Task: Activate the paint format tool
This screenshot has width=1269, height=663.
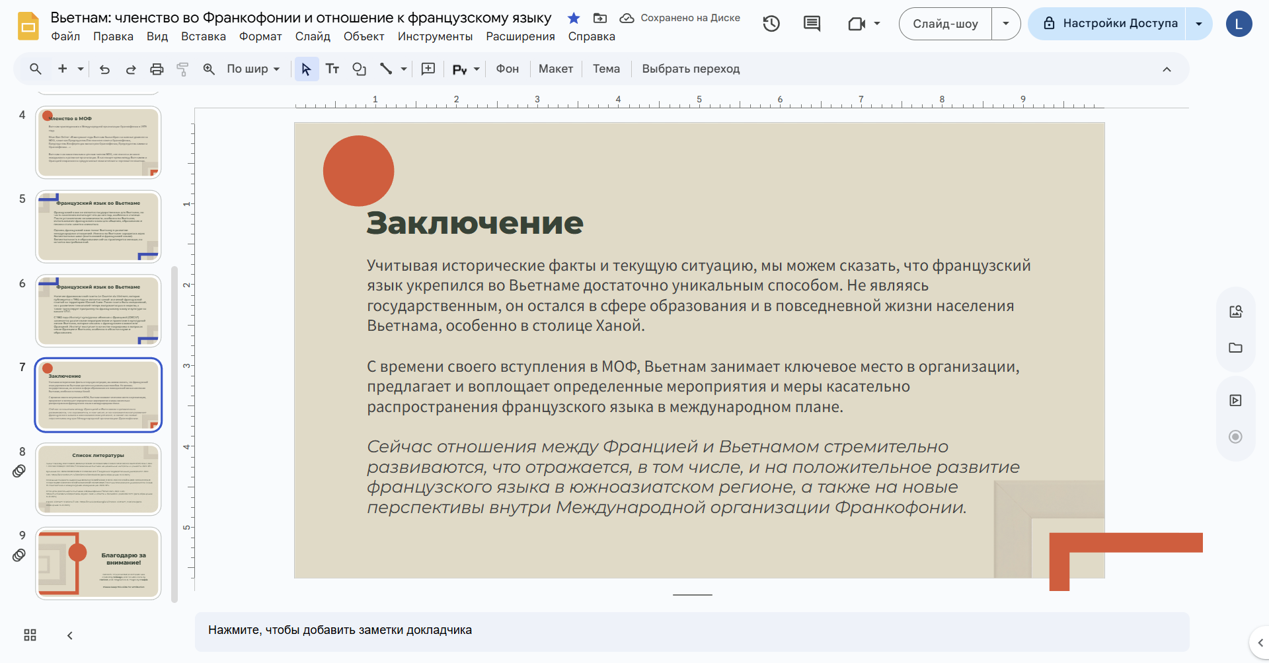Action: coord(182,69)
